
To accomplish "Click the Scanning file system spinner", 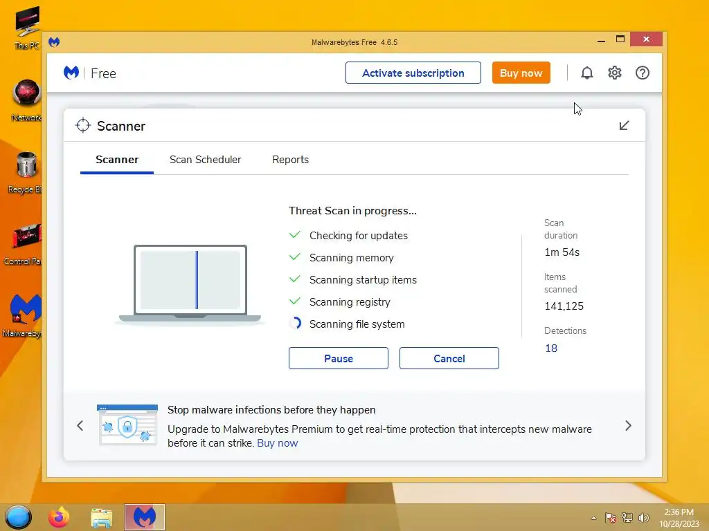I will point(295,324).
